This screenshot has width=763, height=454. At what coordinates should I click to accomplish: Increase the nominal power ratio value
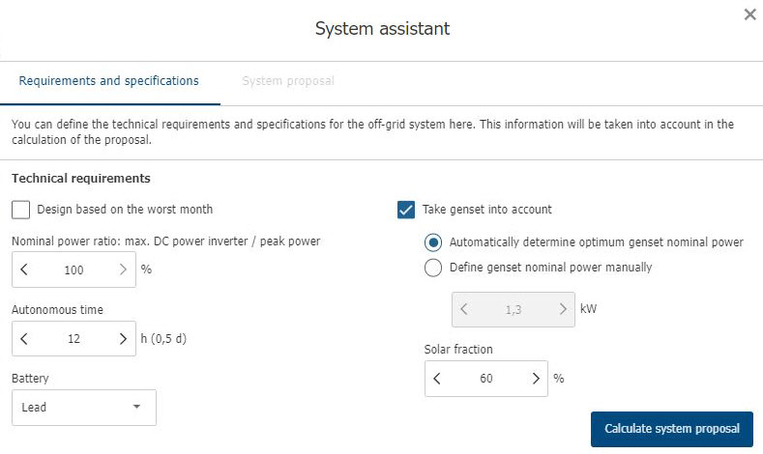tap(123, 270)
